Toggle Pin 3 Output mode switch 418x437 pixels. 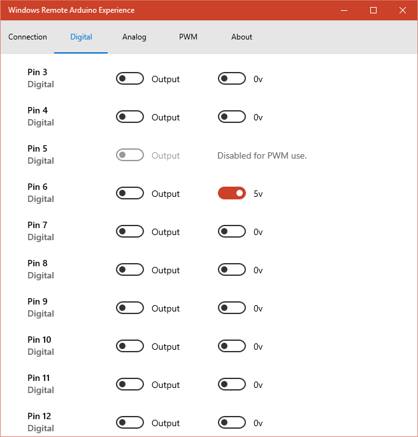pos(130,78)
